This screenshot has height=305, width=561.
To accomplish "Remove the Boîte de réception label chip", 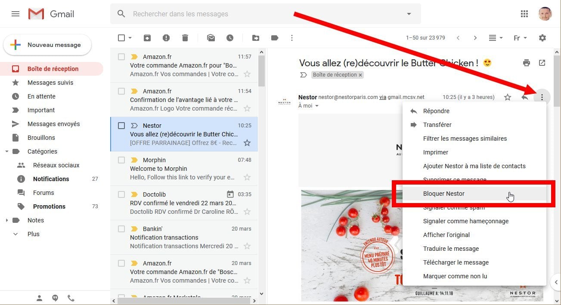I will pos(360,75).
